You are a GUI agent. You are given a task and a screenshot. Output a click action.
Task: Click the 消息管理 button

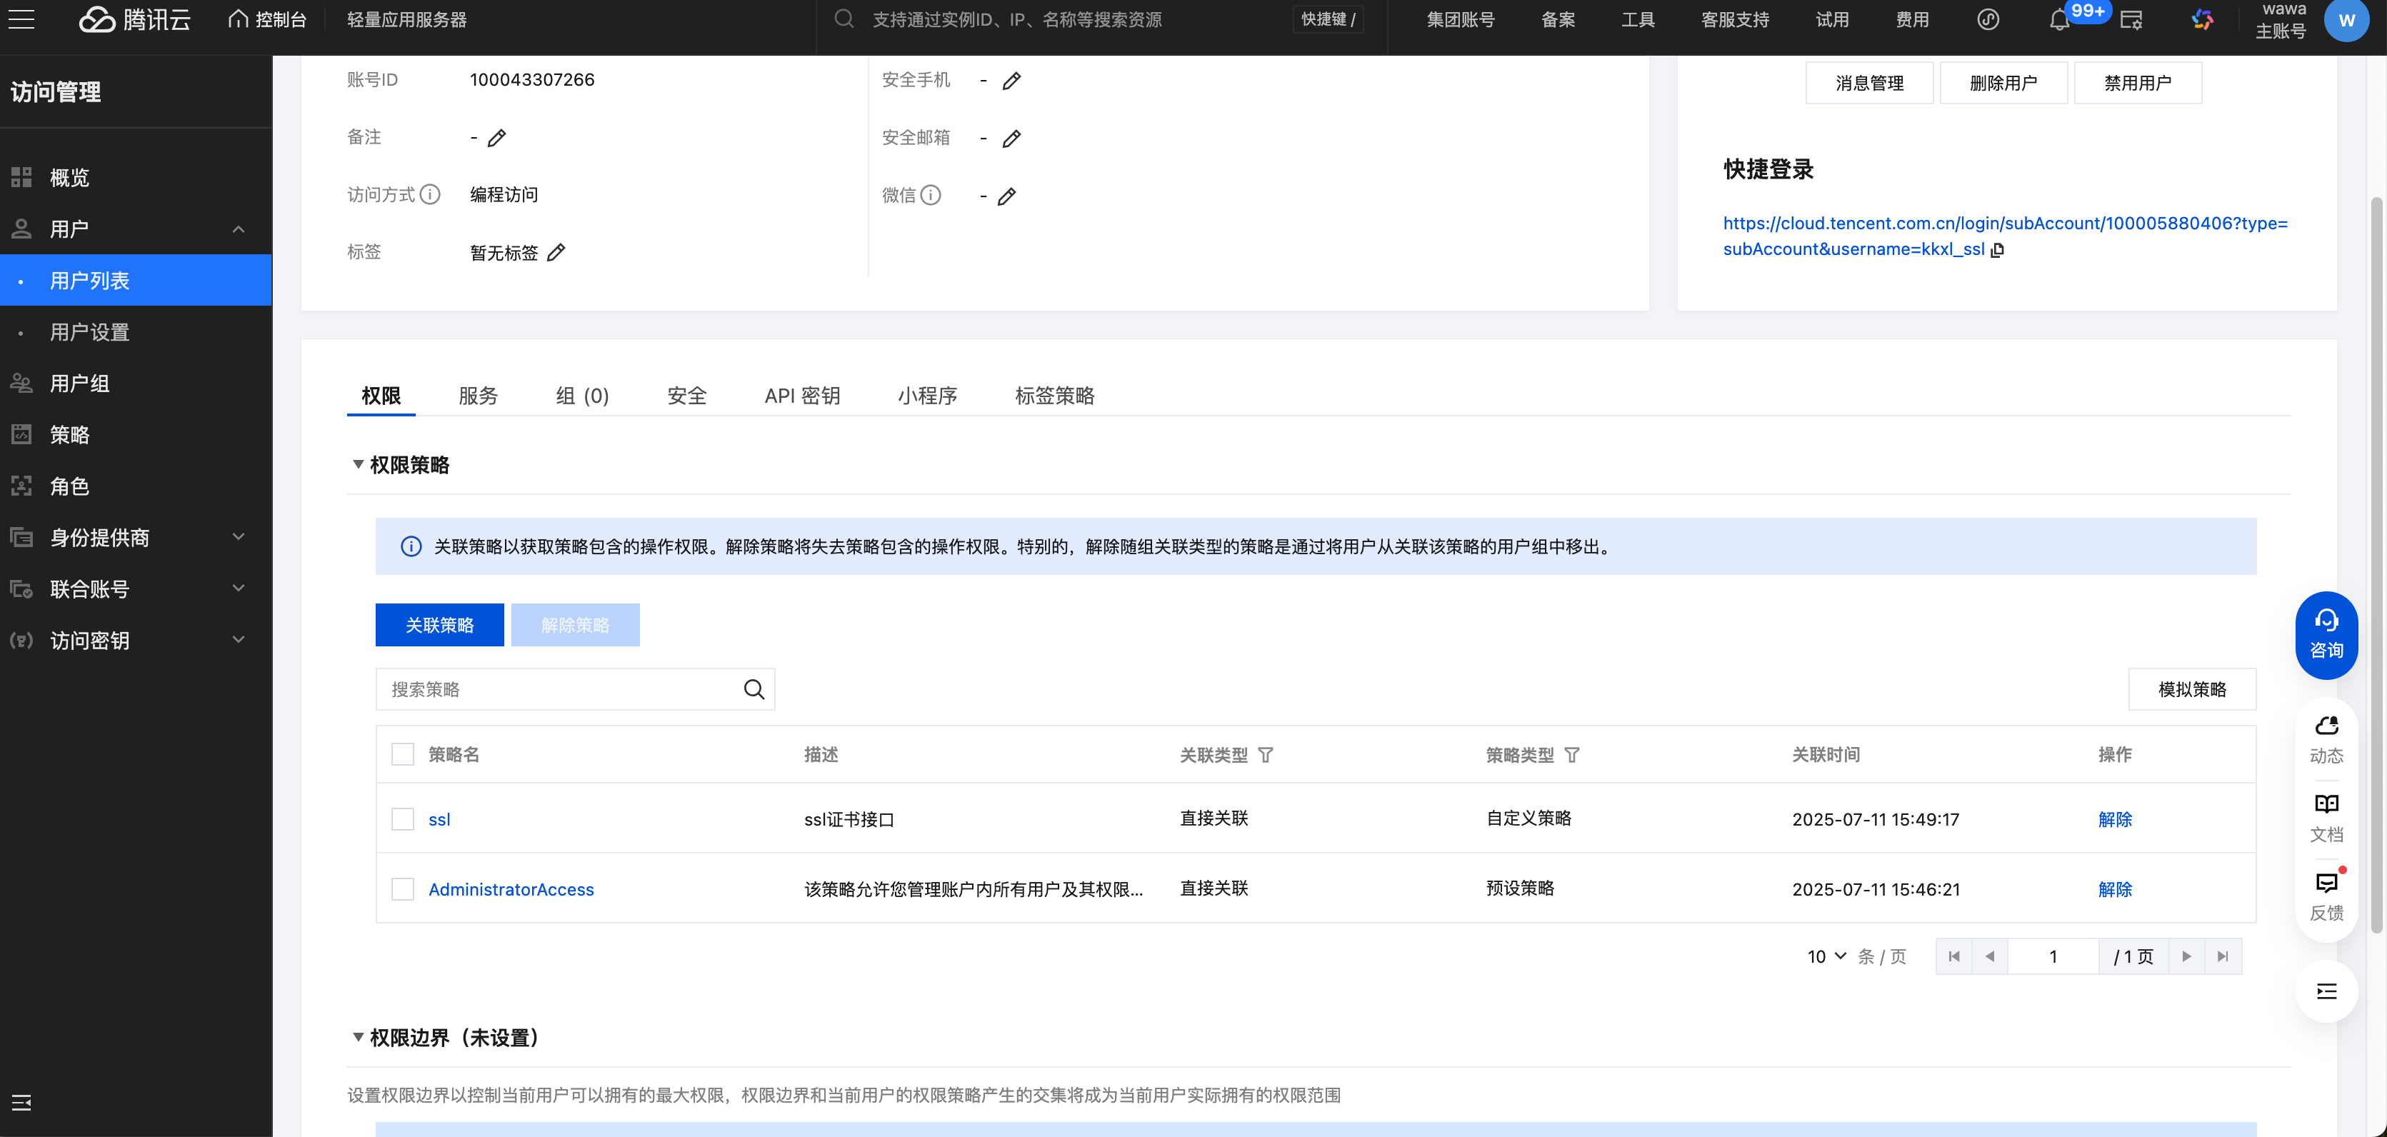pyautogui.click(x=1869, y=82)
